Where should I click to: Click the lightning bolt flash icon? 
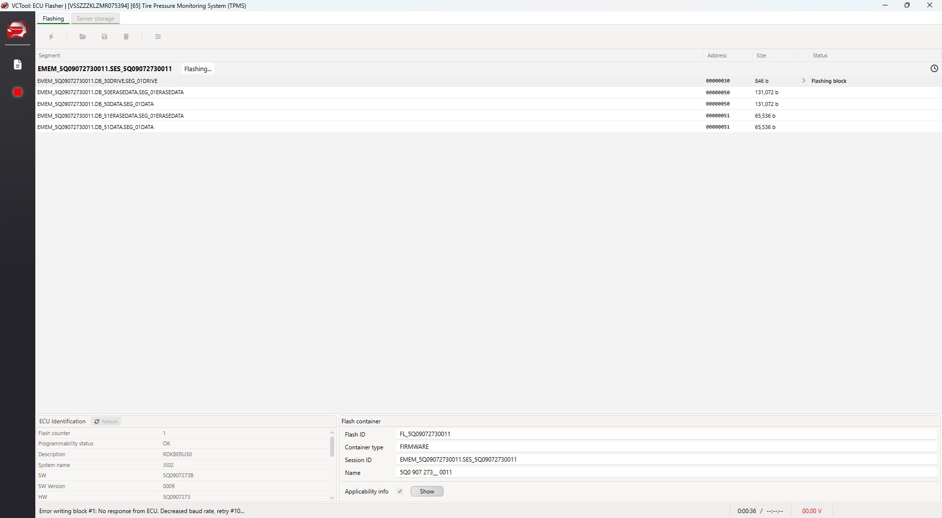(51, 37)
